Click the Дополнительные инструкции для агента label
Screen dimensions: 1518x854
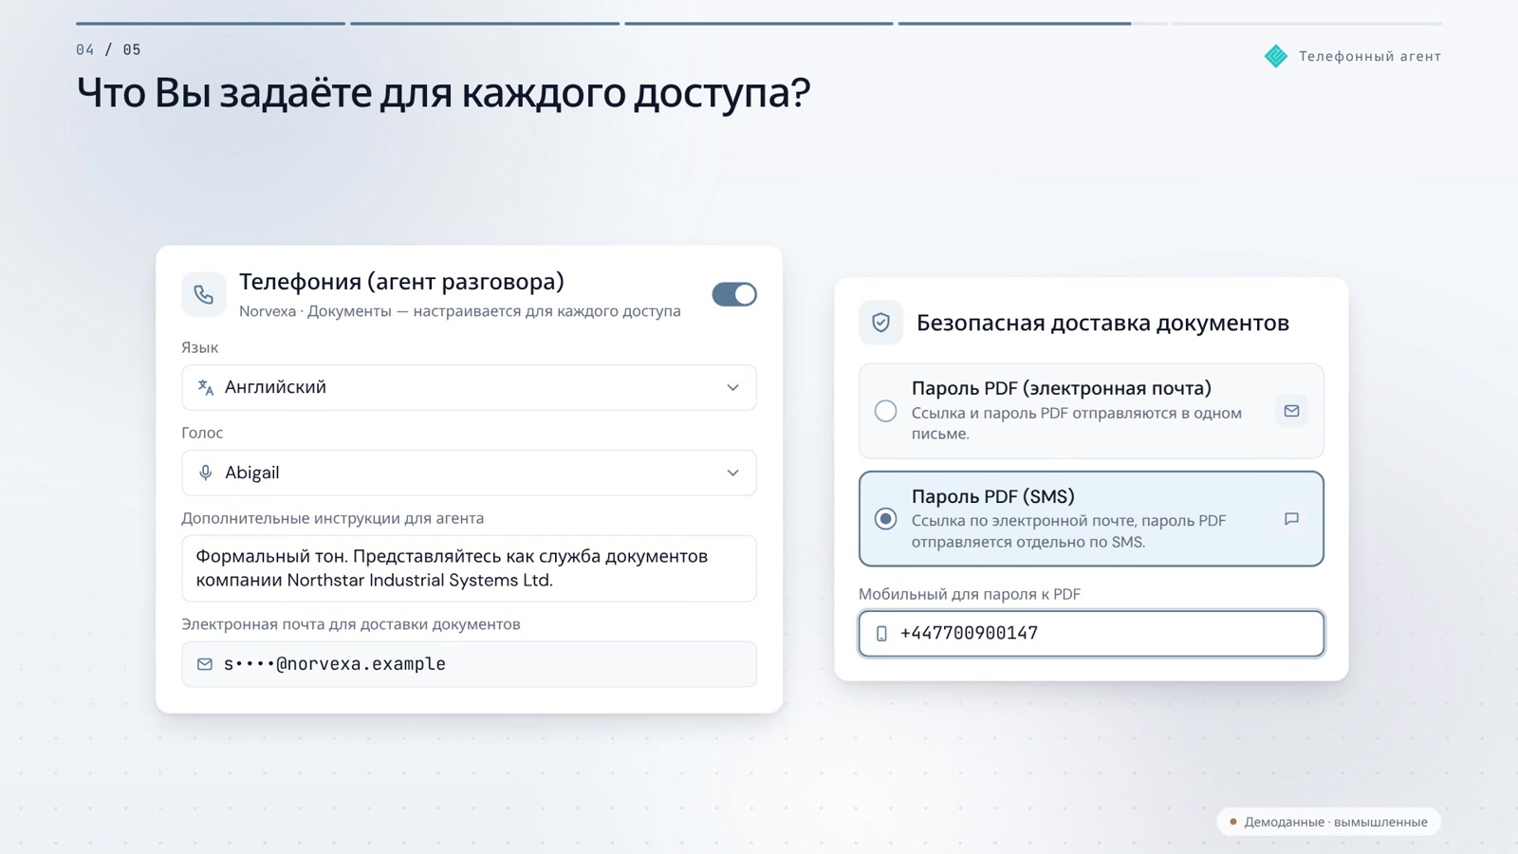(x=333, y=518)
